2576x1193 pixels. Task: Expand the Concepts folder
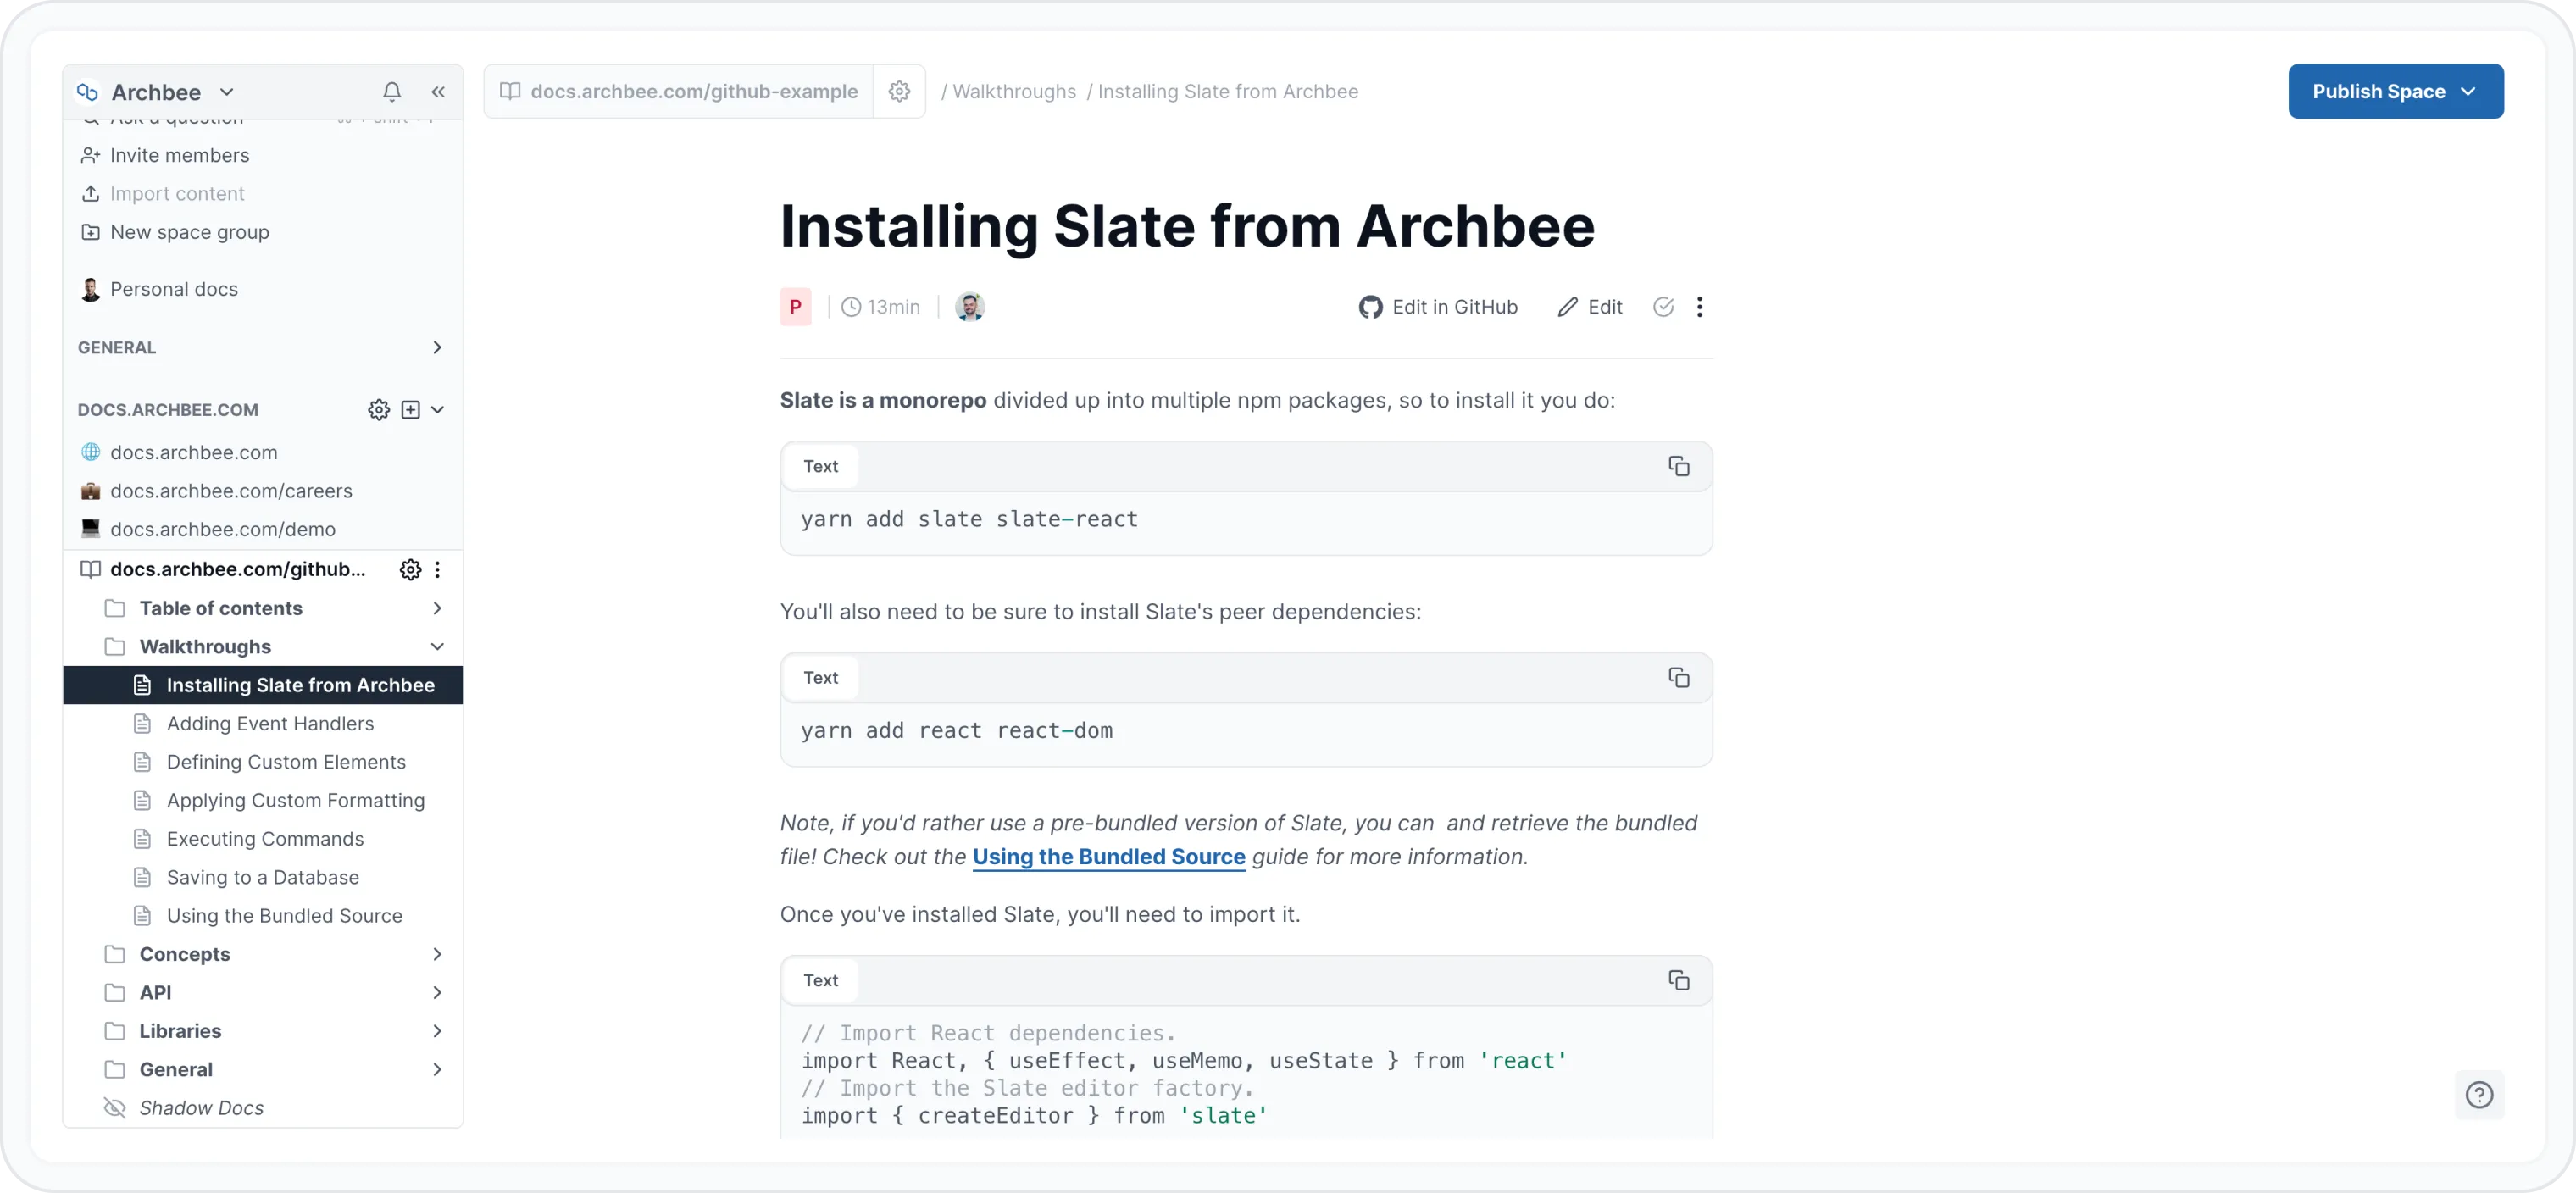(437, 954)
